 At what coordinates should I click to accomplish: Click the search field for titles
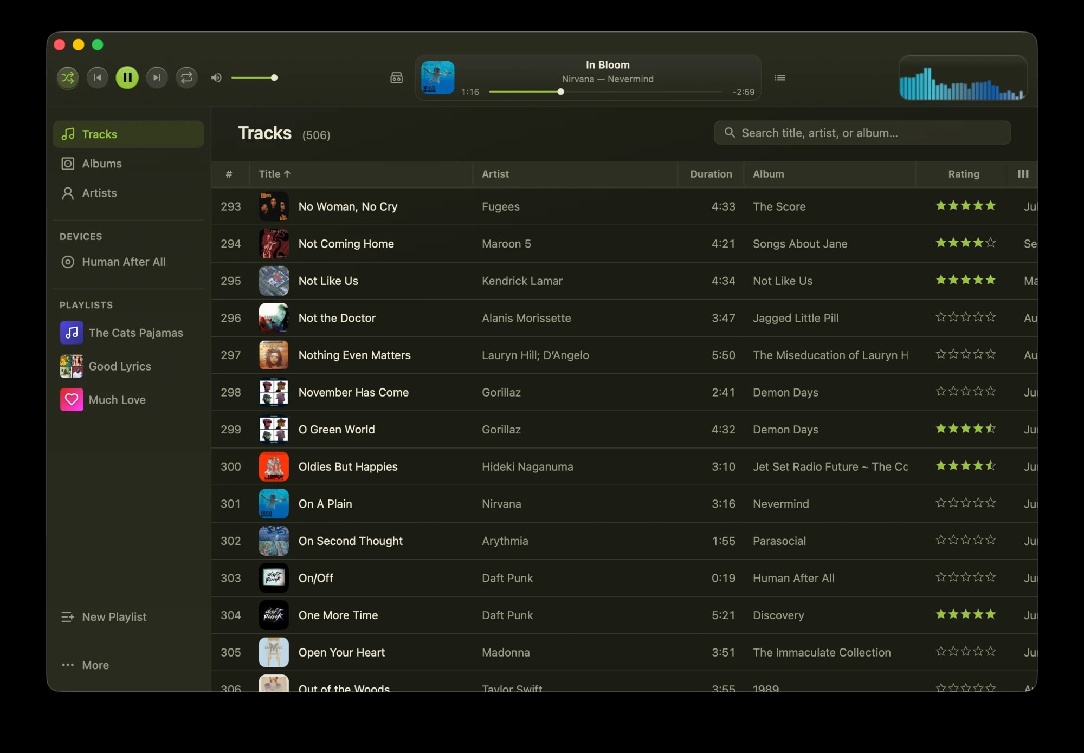862,133
